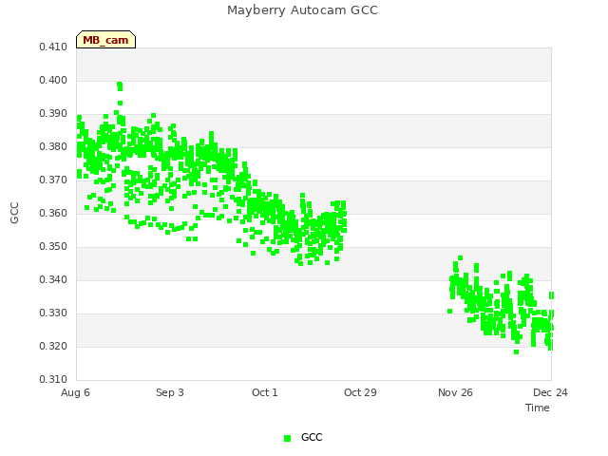Click the 0.360 y-axis value
The image size is (608, 456).
pyautogui.click(x=53, y=213)
